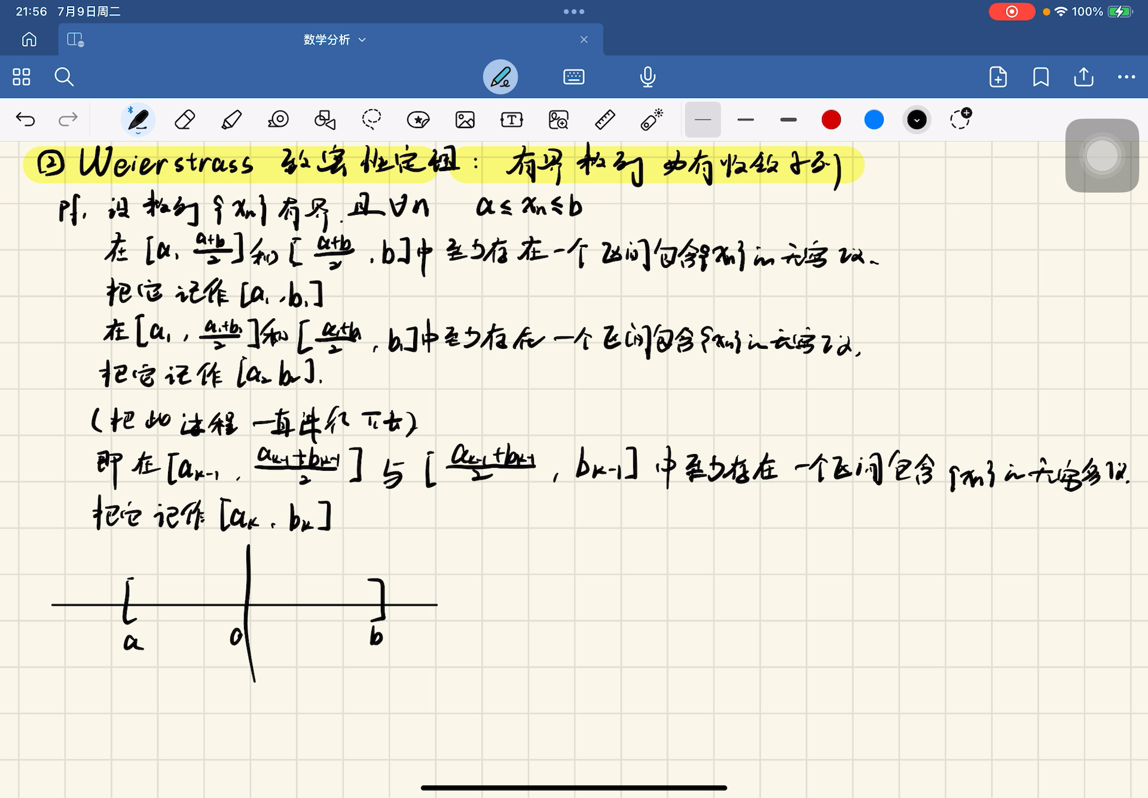Switch to the keyboard input tab

[574, 78]
